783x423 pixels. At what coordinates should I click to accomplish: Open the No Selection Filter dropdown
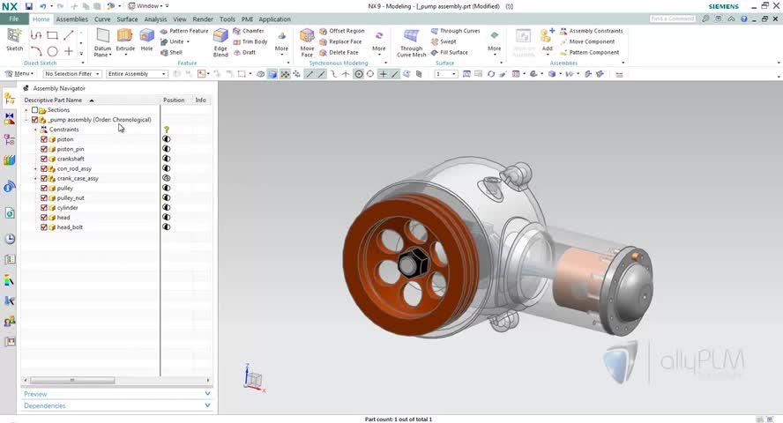point(72,74)
